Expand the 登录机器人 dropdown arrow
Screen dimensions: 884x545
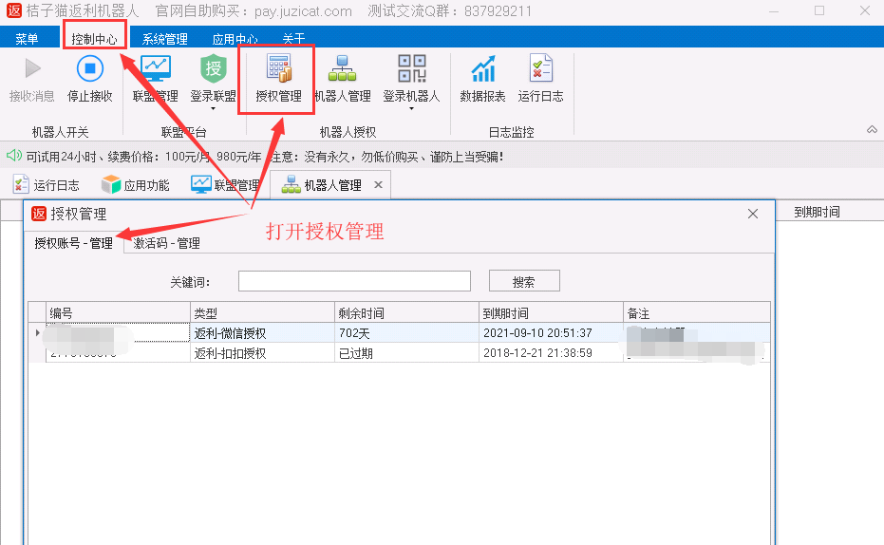pyautogui.click(x=411, y=108)
